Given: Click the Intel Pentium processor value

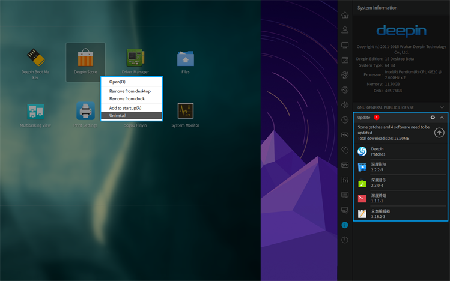Looking at the screenshot, I should (413, 74).
